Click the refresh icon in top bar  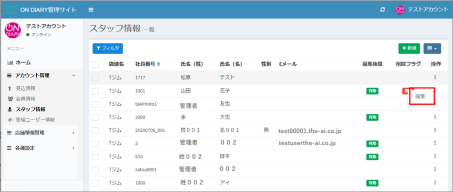point(382,9)
